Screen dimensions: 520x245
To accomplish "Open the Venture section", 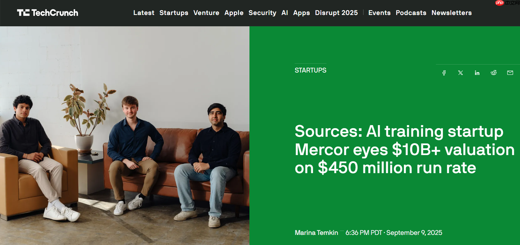I will click(206, 13).
